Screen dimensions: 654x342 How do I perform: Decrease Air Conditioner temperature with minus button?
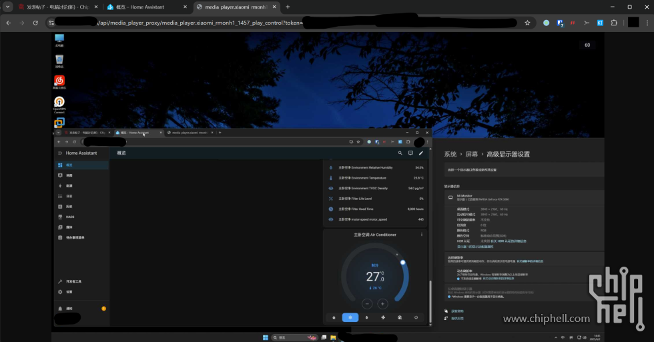coord(367,304)
